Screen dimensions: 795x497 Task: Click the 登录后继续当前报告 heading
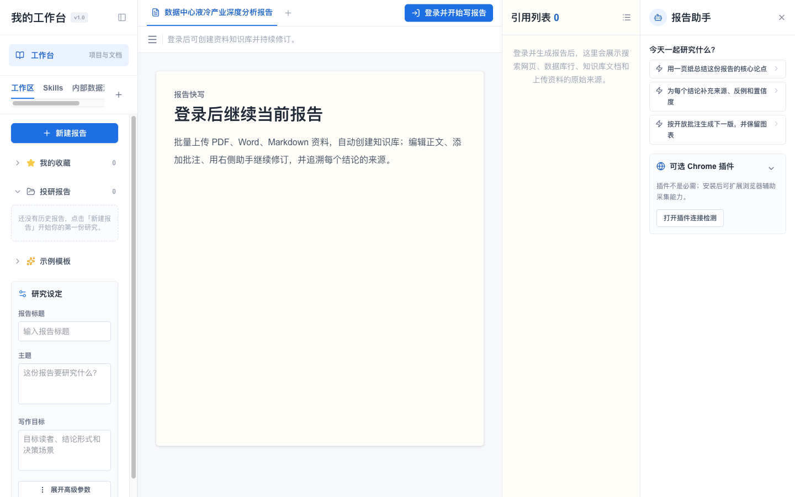[248, 114]
